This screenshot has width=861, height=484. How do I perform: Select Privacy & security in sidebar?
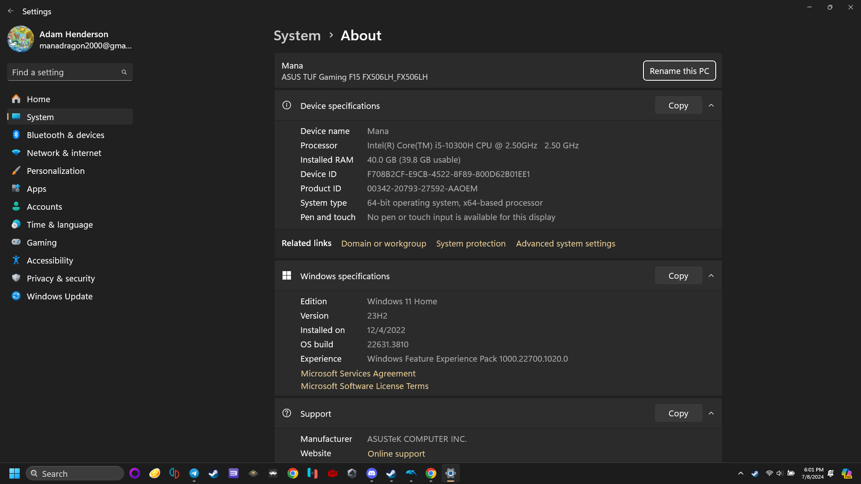(61, 278)
